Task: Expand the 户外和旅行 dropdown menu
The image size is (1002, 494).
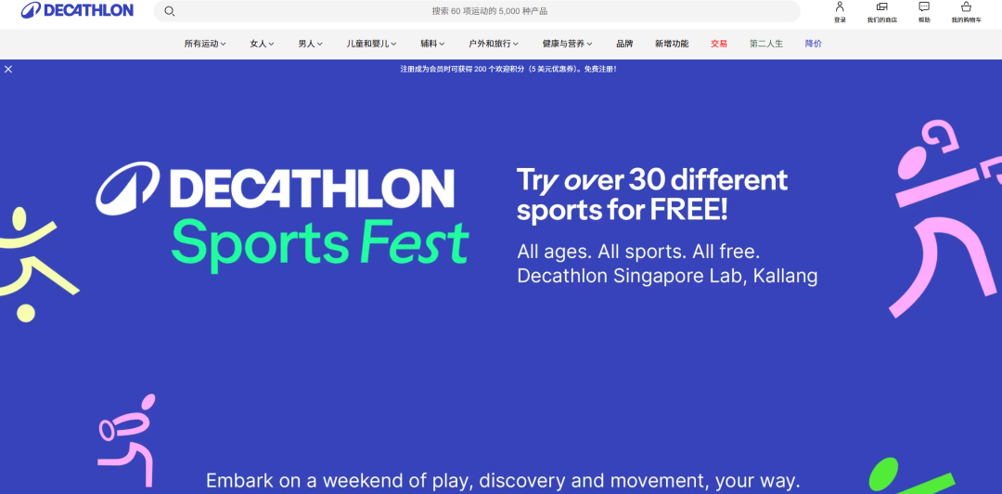Action: click(494, 44)
